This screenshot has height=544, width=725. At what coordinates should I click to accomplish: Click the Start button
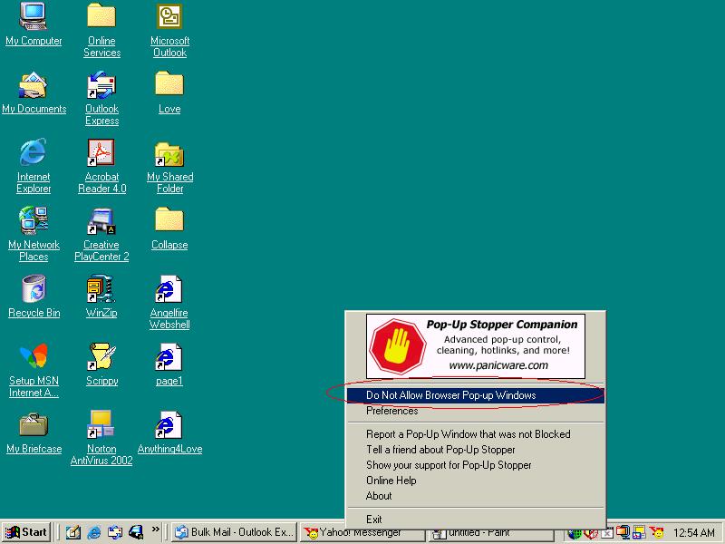tap(26, 532)
